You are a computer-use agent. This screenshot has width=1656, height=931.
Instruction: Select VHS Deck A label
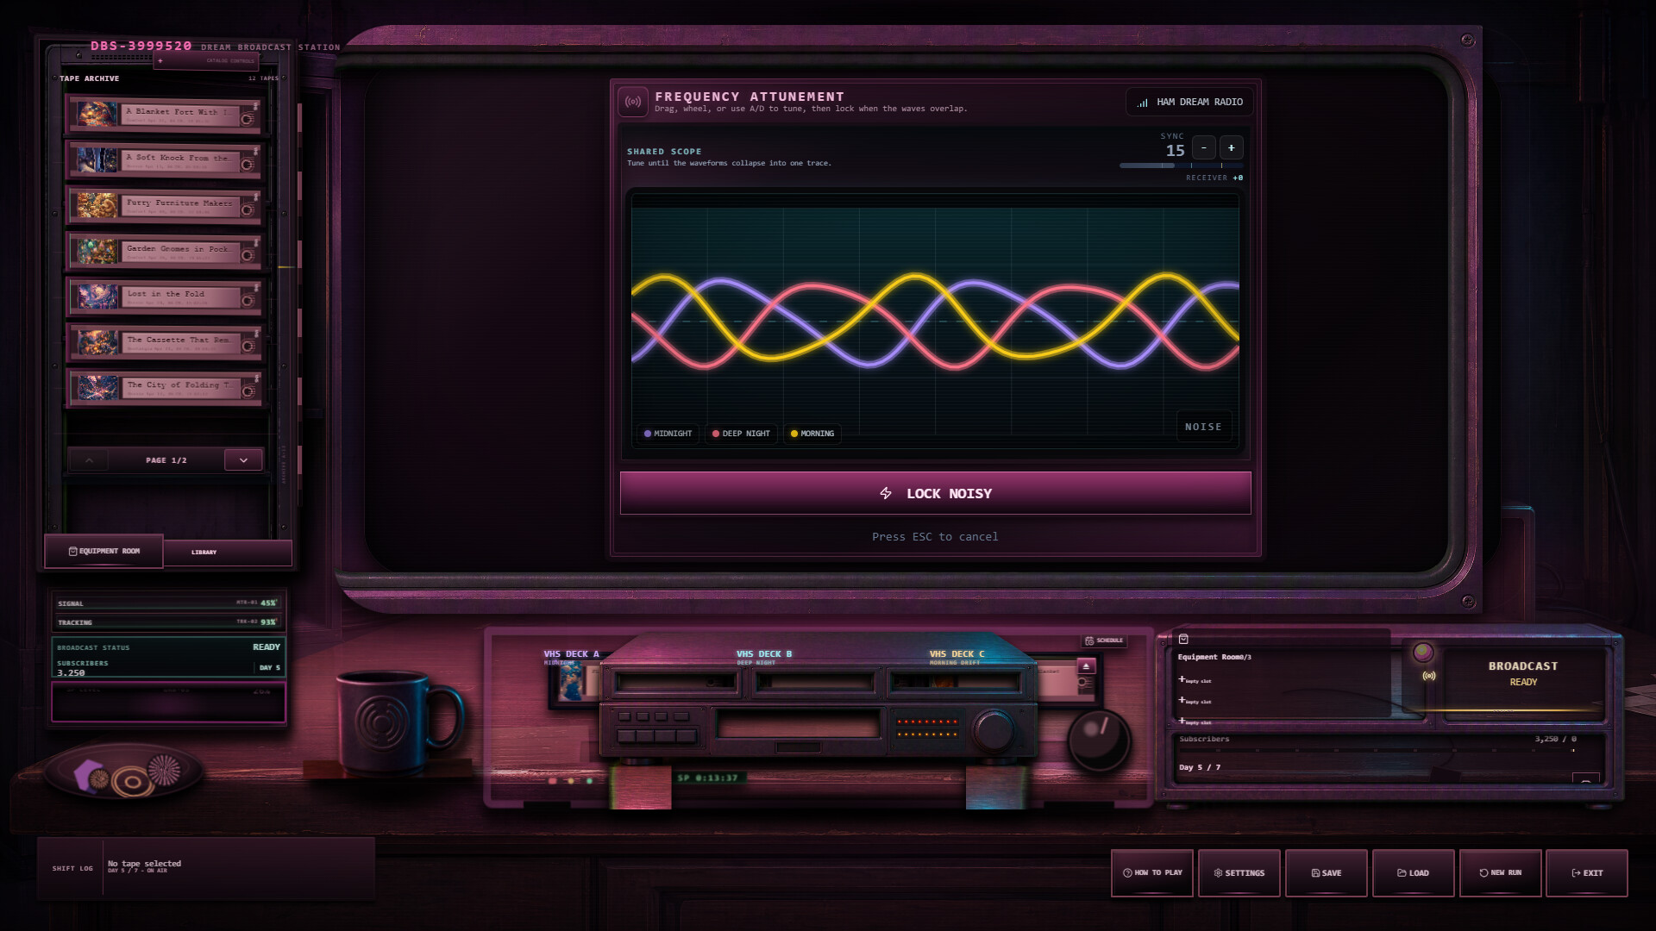pyautogui.click(x=571, y=654)
